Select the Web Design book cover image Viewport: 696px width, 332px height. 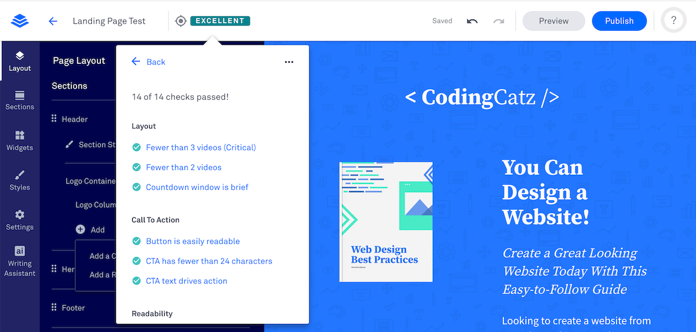pyautogui.click(x=386, y=222)
